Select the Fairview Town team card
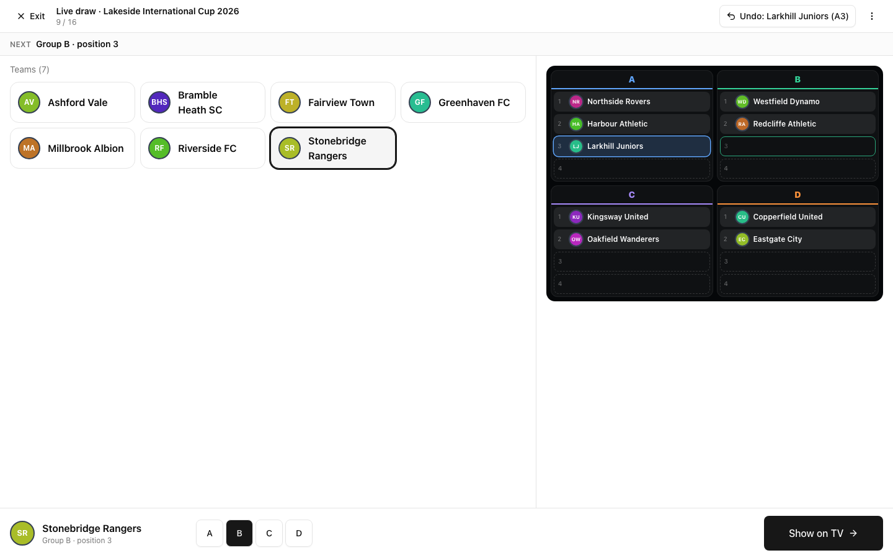 (x=333, y=102)
